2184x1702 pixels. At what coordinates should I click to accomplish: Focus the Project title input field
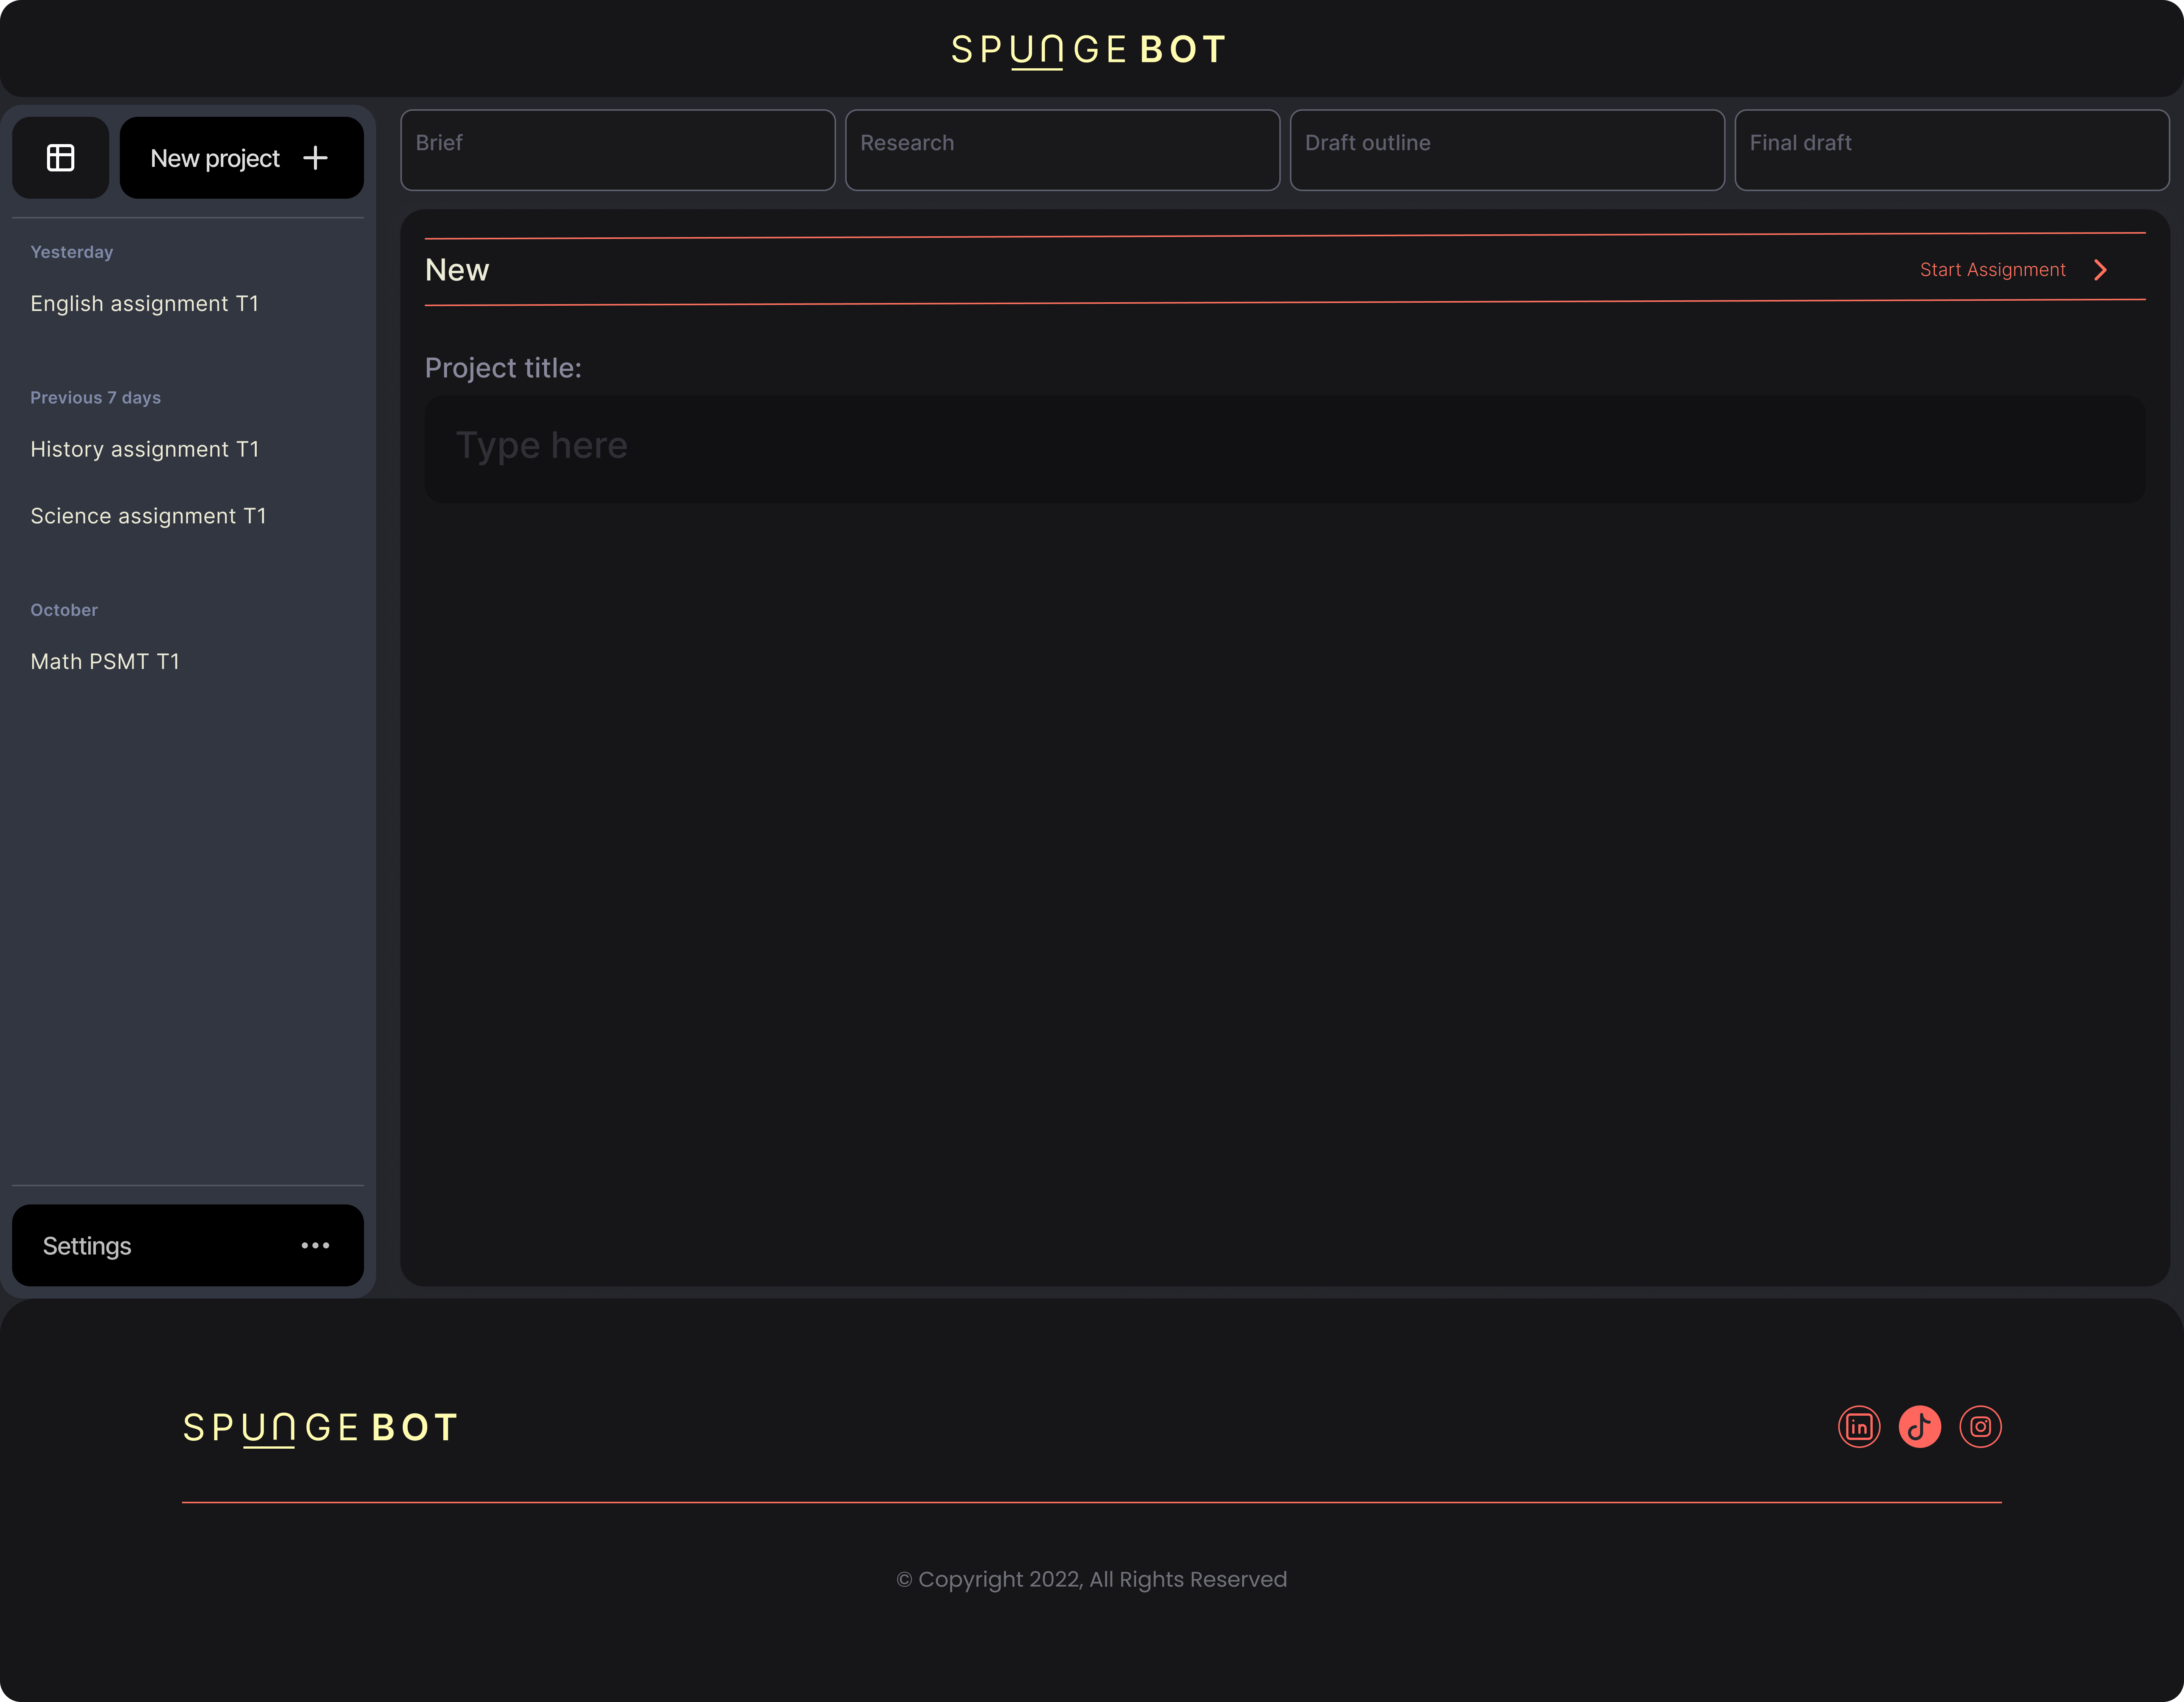[1285, 449]
